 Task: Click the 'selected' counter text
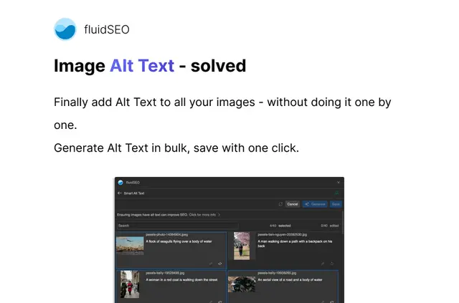285,226
